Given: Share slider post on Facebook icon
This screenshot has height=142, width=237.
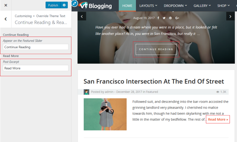Looking at the screenshot, I should tap(158, 18).
